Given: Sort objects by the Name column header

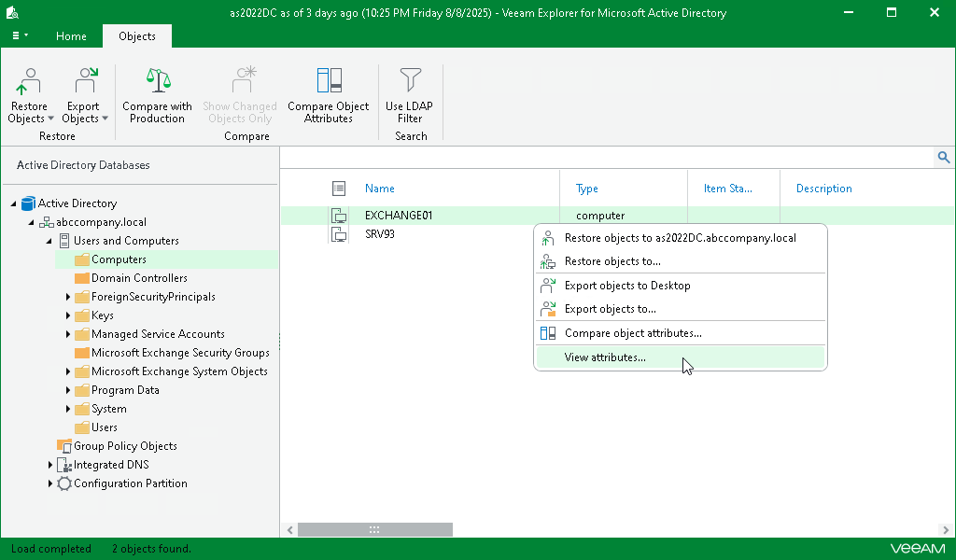Looking at the screenshot, I should tap(380, 188).
